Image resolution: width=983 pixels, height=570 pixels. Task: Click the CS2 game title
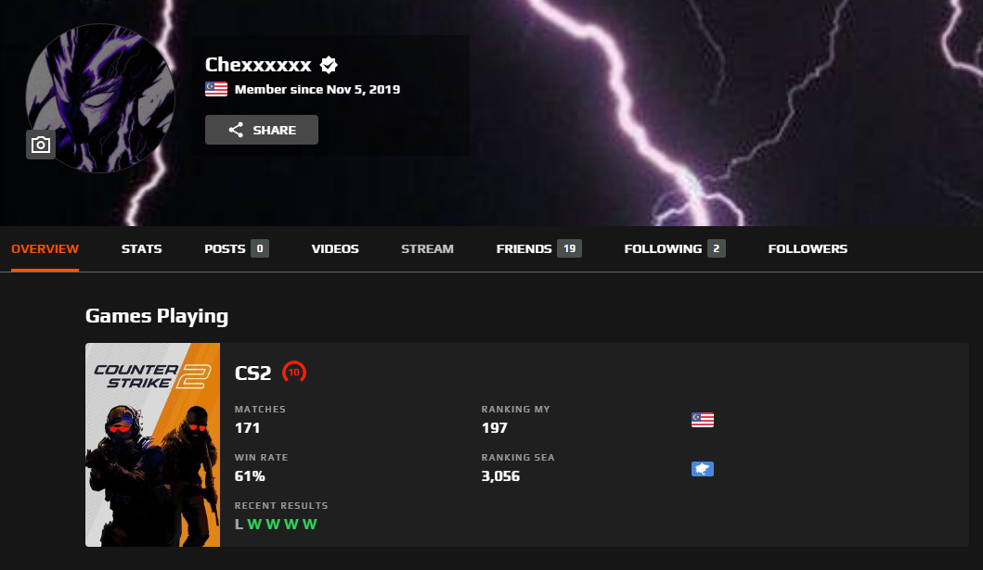point(252,373)
